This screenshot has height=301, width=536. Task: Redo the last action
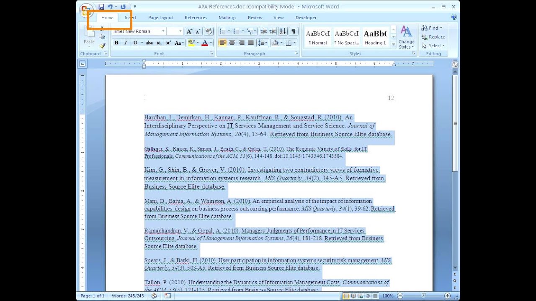(123, 7)
